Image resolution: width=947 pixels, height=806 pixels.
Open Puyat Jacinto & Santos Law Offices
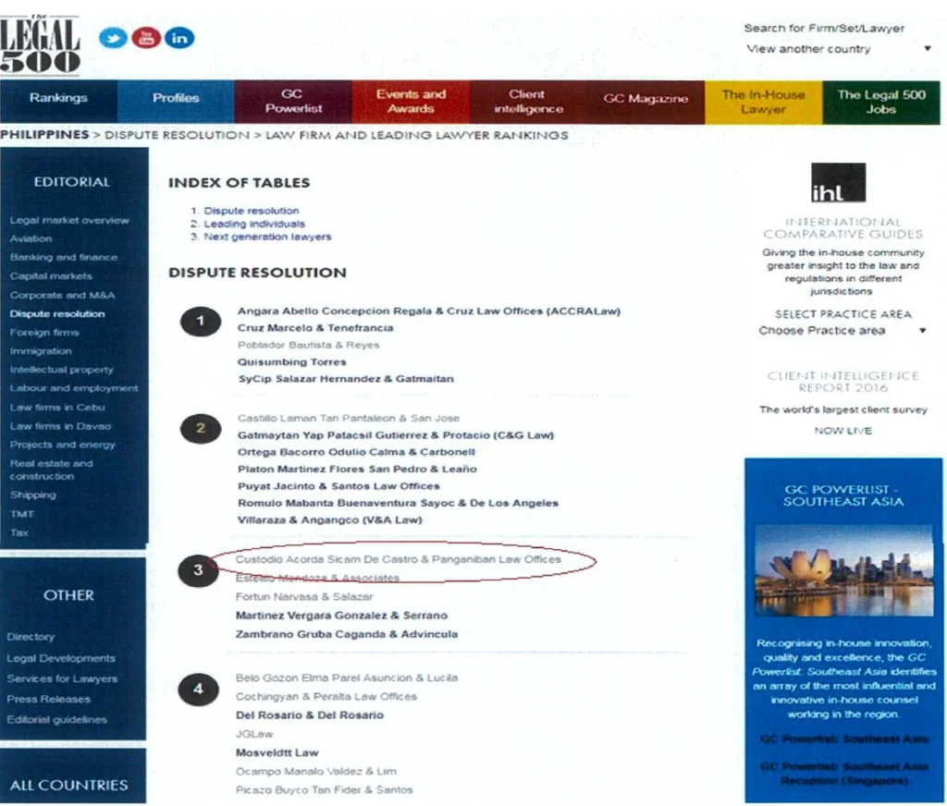(338, 486)
